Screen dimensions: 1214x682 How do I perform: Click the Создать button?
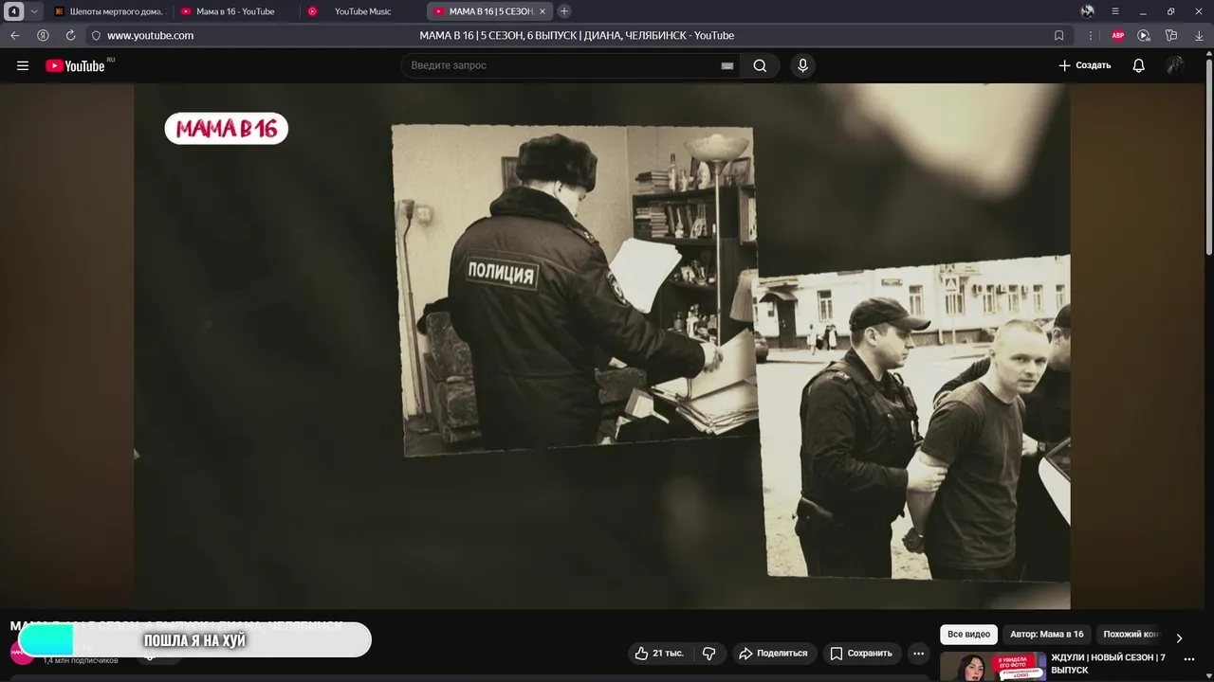[1084, 65]
